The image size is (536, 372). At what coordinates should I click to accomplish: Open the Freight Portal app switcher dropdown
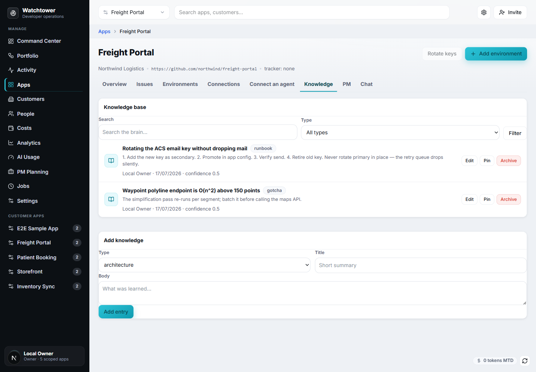coord(134,12)
